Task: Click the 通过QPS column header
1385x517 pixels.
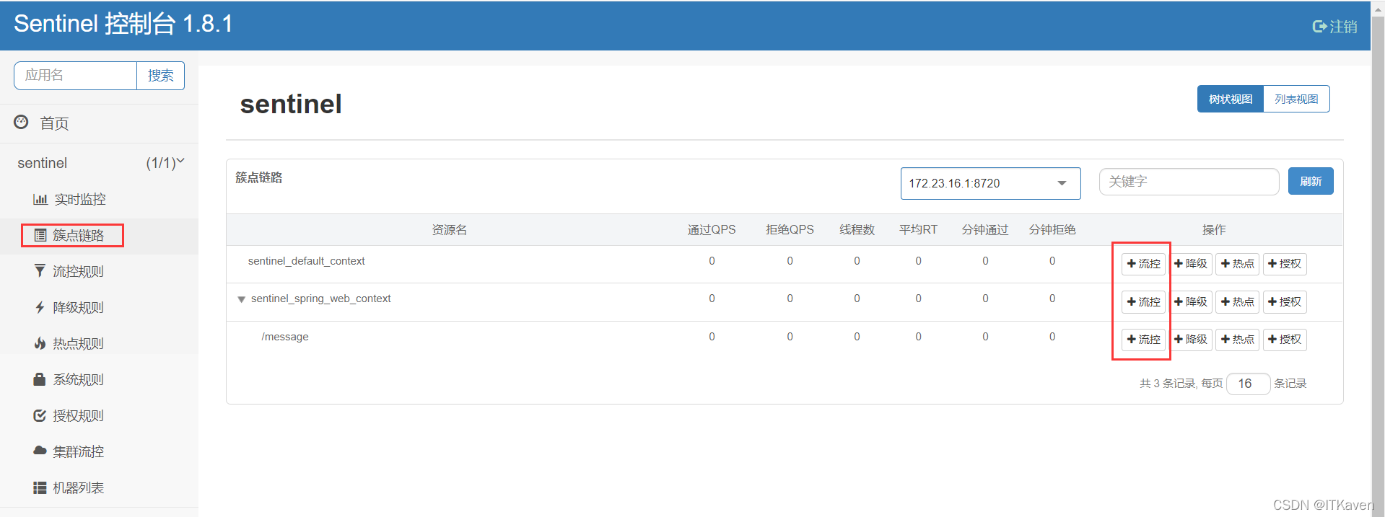Action: pyautogui.click(x=712, y=230)
